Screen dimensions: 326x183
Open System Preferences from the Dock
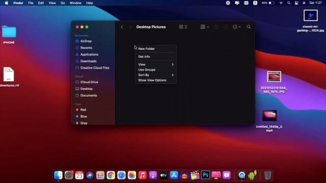pyautogui.click(x=69, y=175)
